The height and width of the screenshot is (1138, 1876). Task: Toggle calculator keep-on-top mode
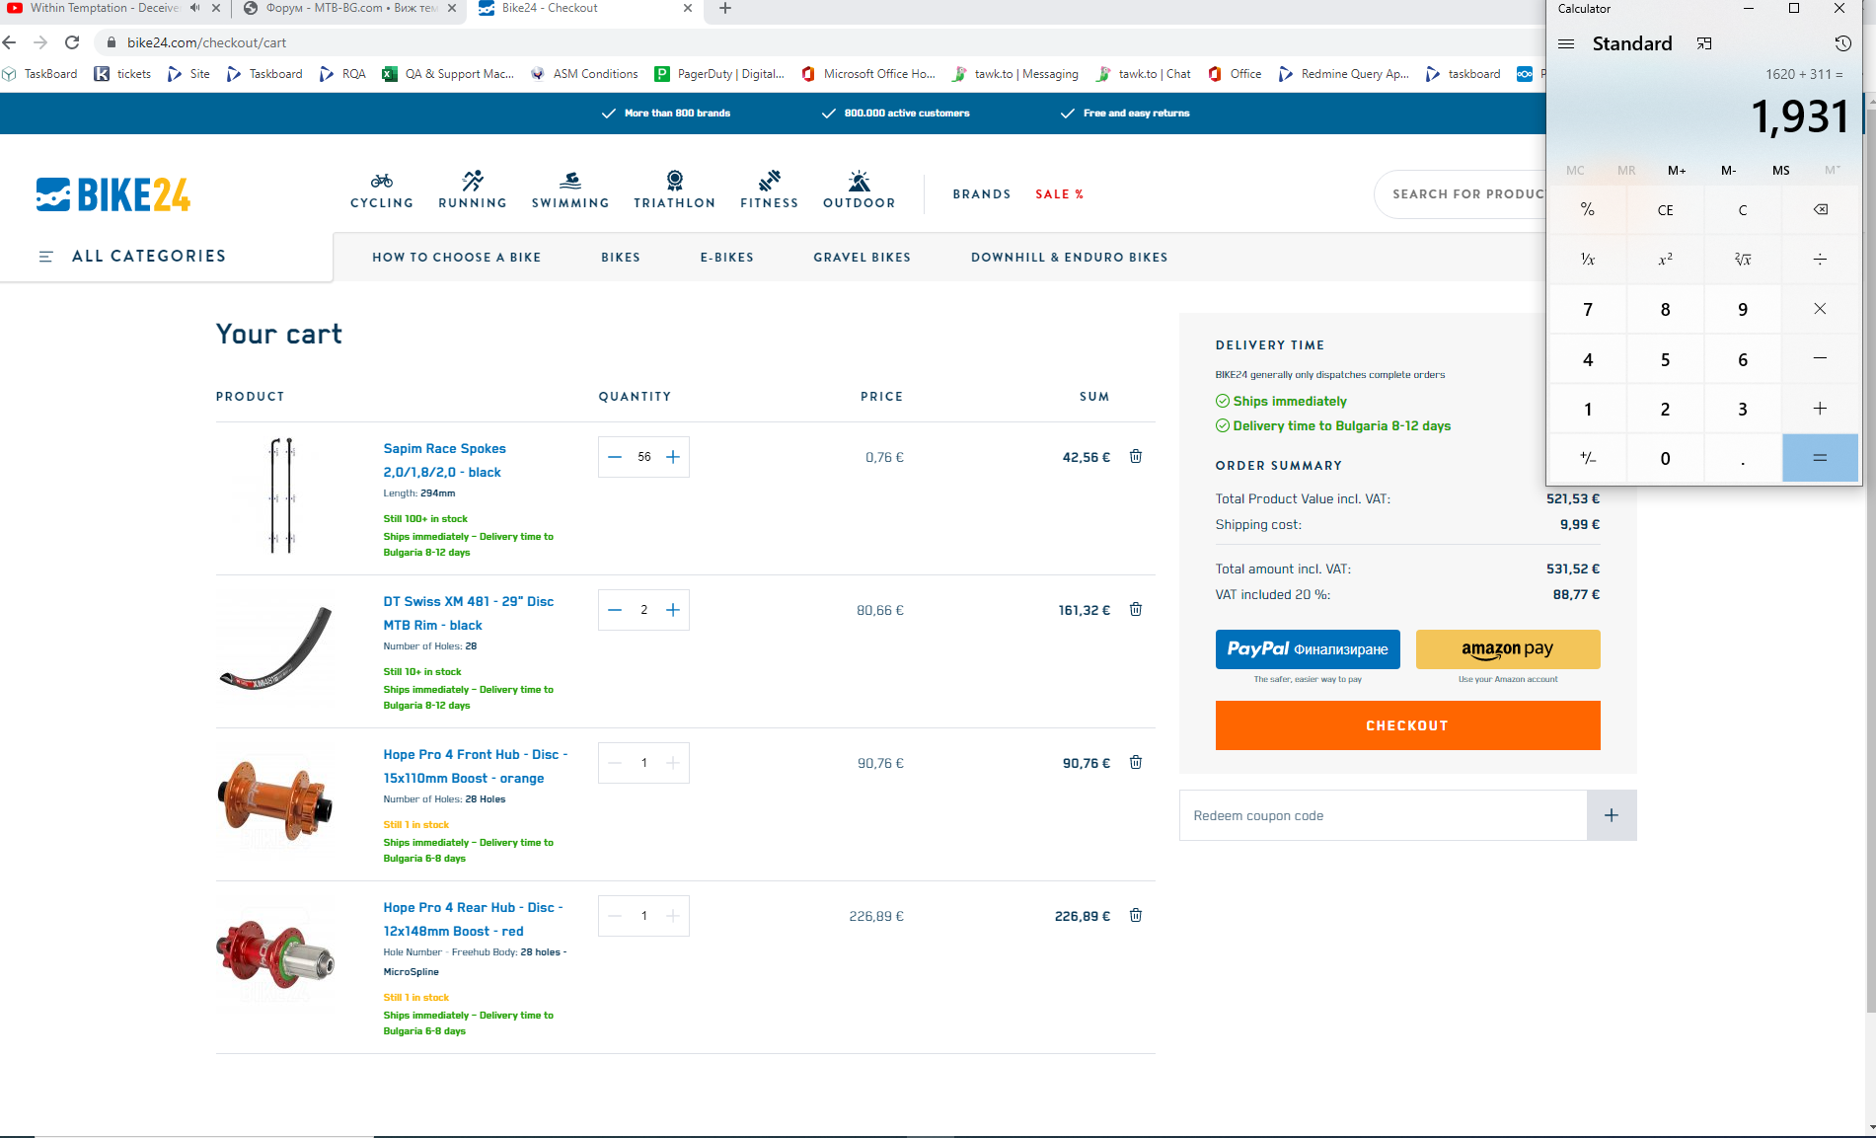click(x=1704, y=43)
